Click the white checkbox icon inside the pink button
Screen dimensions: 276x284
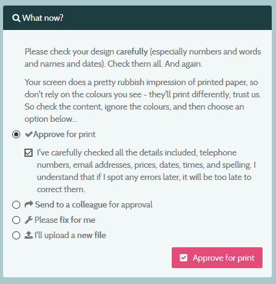click(183, 258)
